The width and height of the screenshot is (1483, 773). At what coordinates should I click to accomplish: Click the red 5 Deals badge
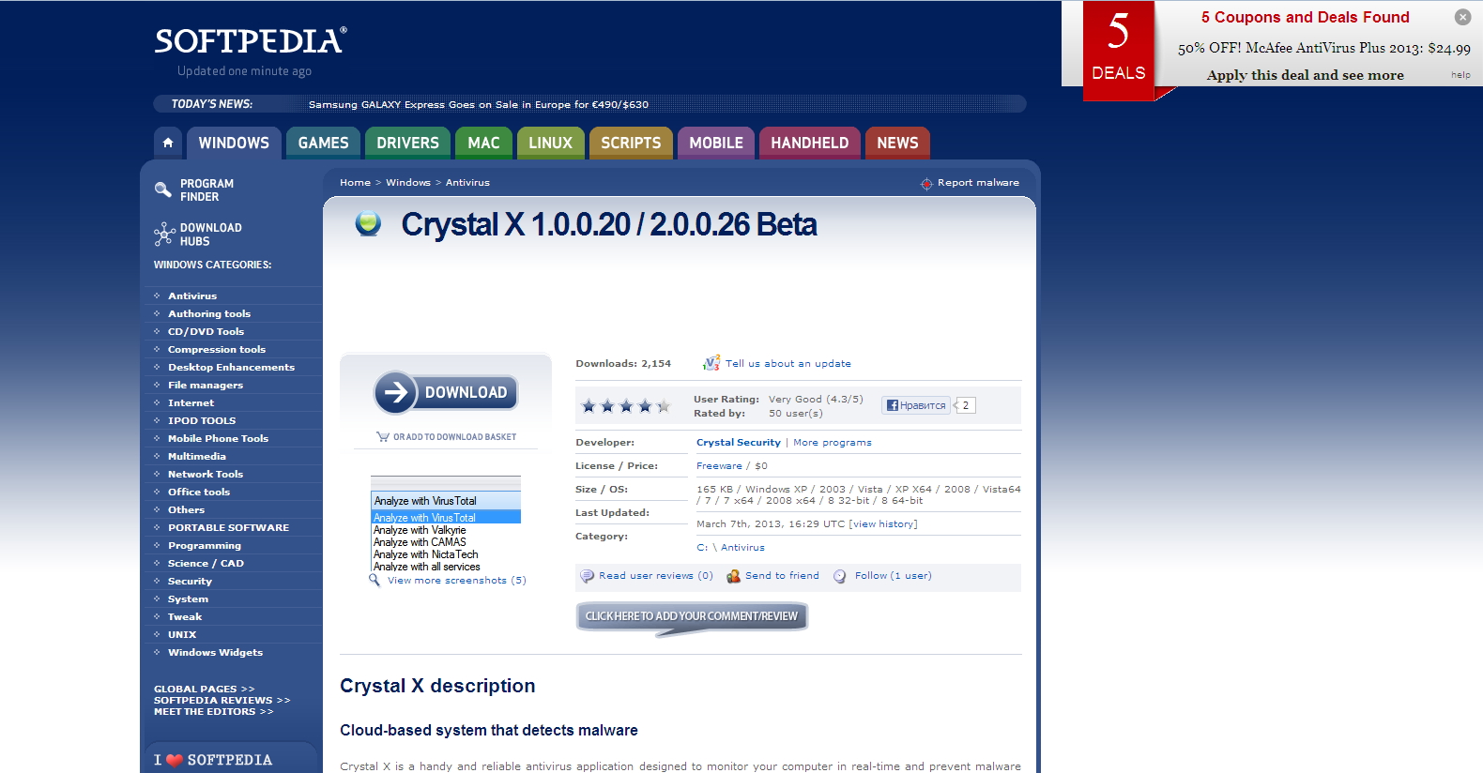pos(1118,51)
